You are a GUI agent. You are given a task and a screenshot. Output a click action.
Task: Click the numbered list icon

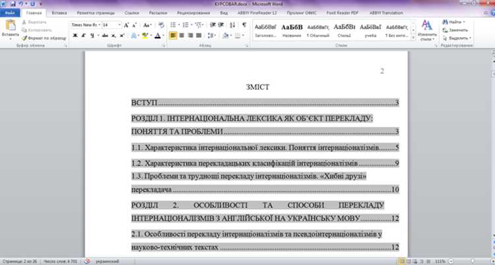185,25
